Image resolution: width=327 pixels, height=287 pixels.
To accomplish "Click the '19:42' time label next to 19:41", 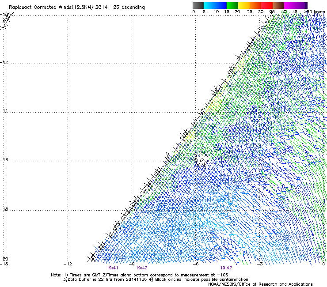I will point(141,268).
